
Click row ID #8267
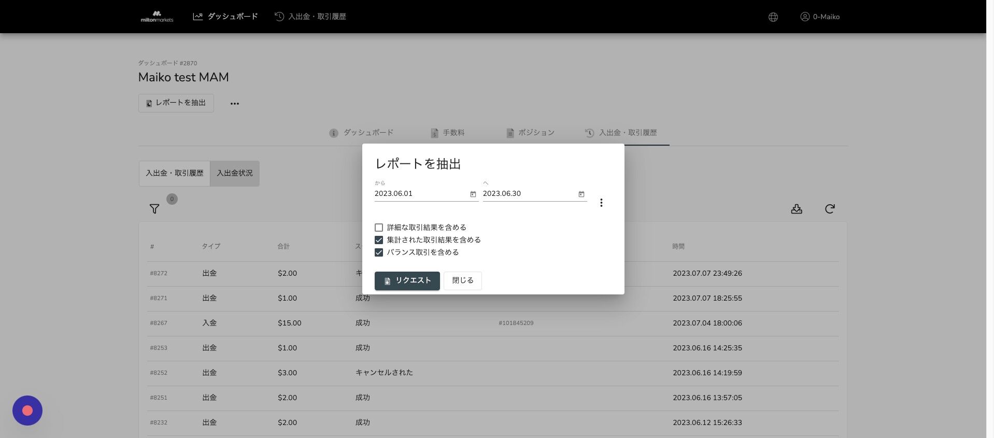pos(159,323)
